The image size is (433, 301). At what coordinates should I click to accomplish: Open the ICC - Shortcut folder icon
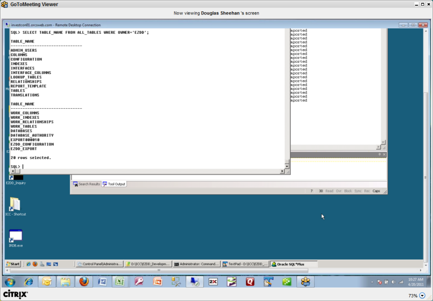[15, 205]
